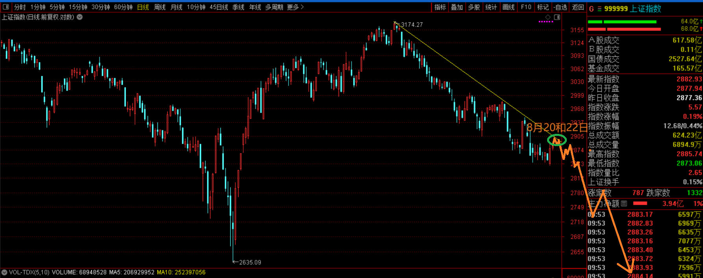Select the 10分钟 period tab
703x278 pixels.
(x=196, y=7)
